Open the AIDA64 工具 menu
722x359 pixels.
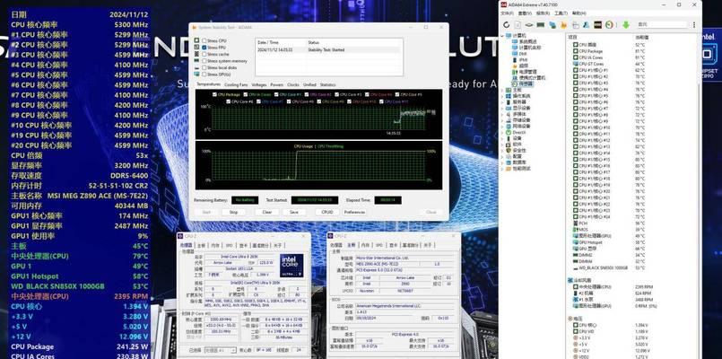pyautogui.click(x=561, y=13)
